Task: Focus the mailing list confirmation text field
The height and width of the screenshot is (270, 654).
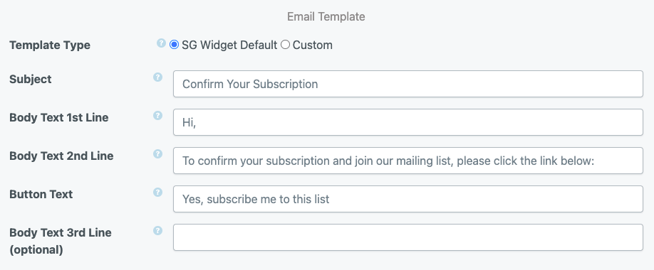Action: 408,160
